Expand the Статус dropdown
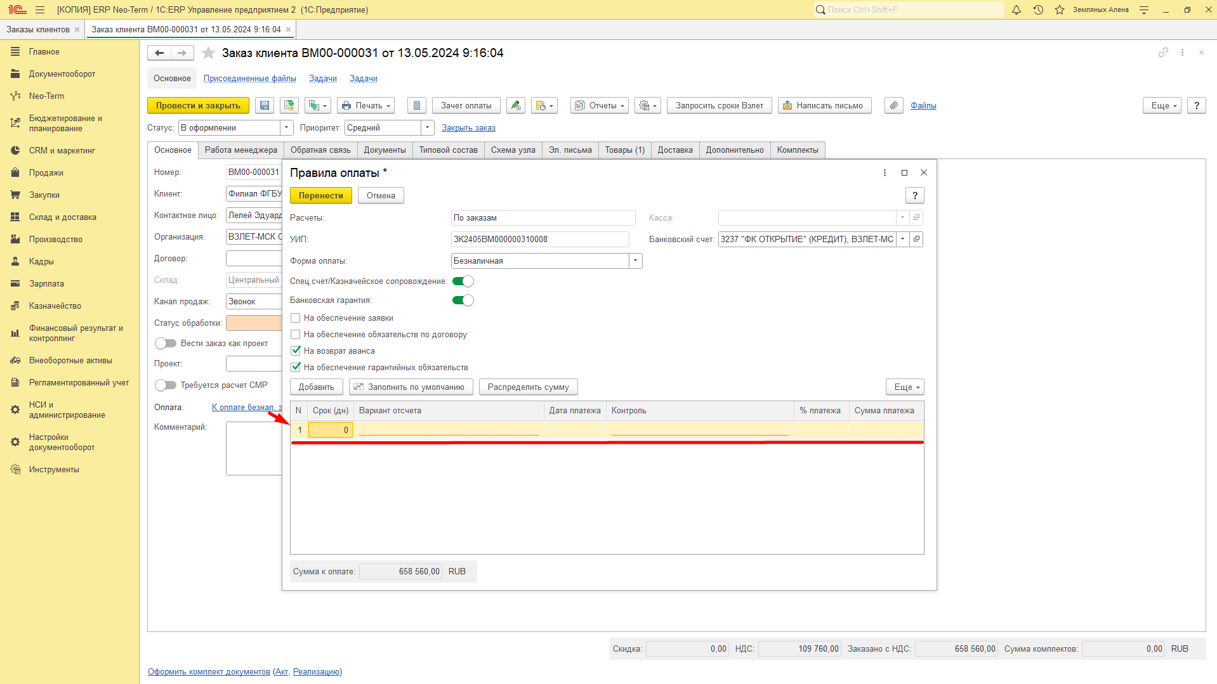 click(287, 128)
